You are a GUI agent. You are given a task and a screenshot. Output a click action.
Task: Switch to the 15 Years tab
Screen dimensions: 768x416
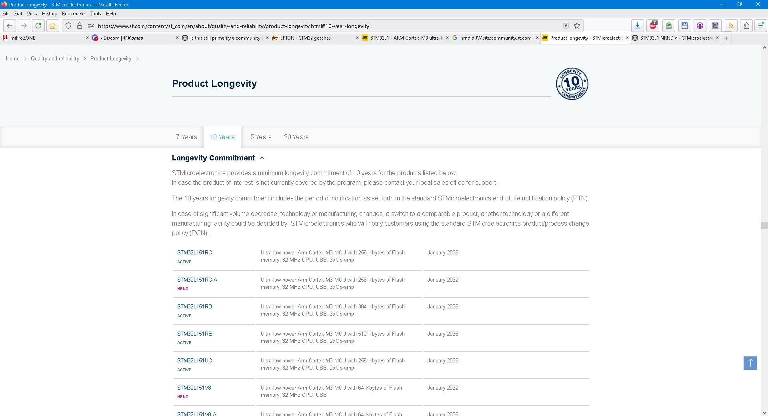pos(259,137)
